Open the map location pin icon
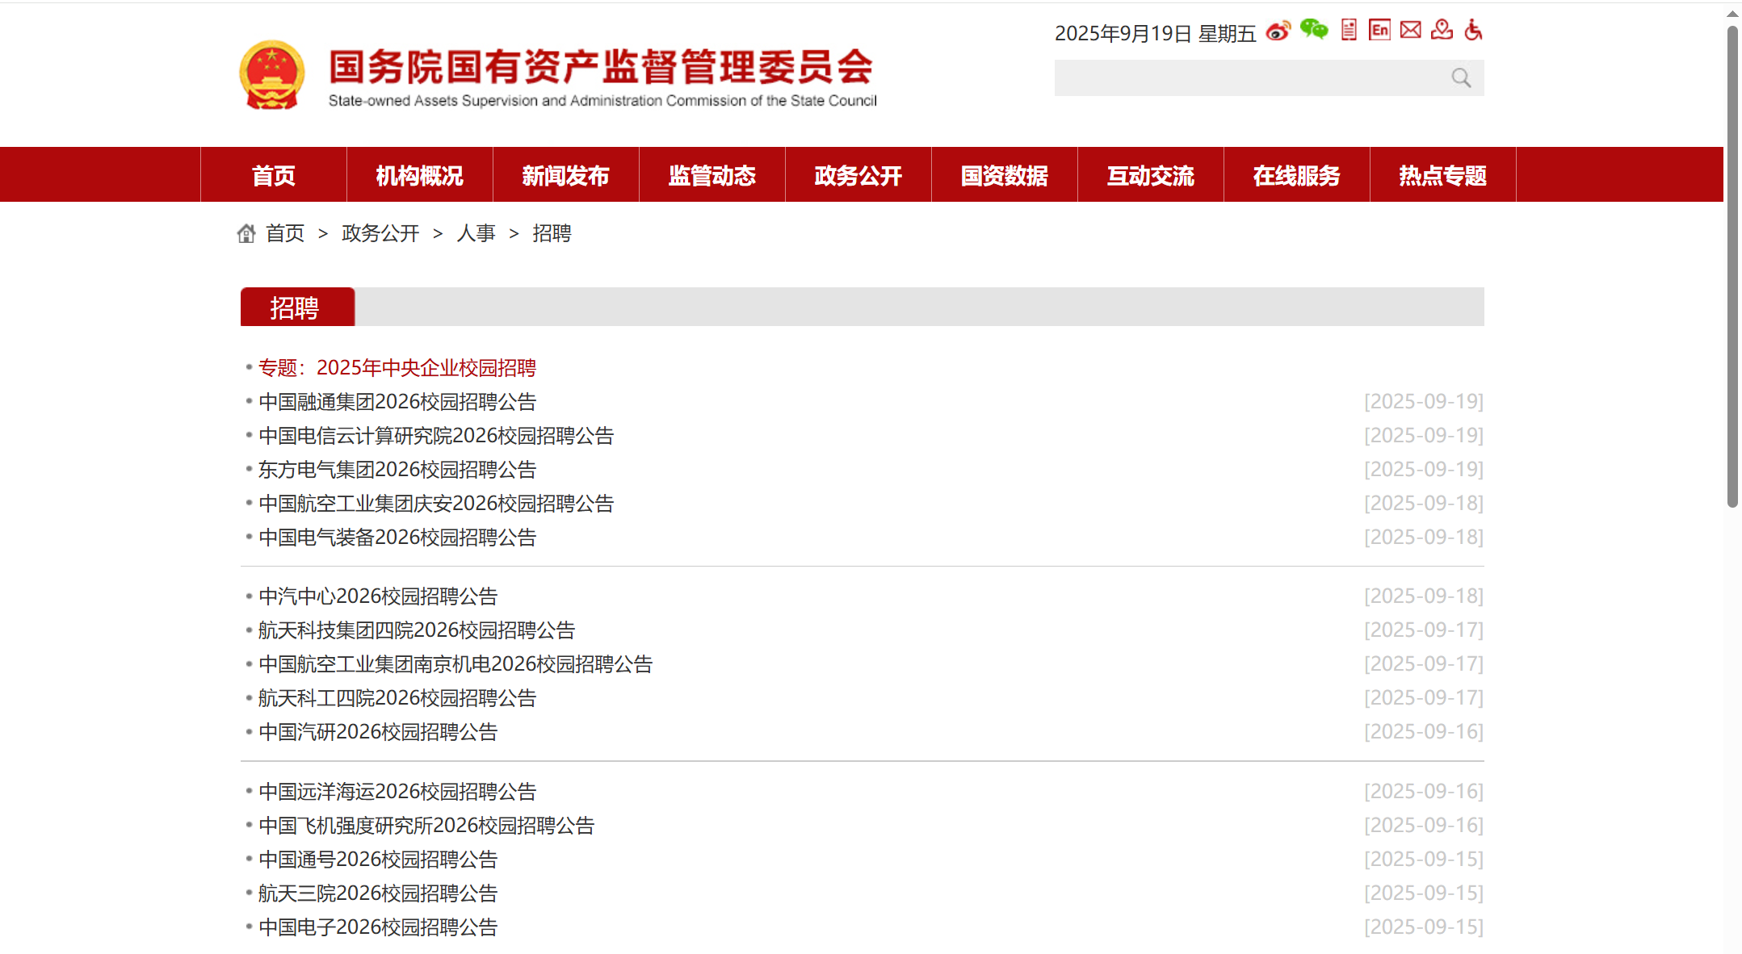Viewport: 1742px width, 954px height. [x=1442, y=30]
